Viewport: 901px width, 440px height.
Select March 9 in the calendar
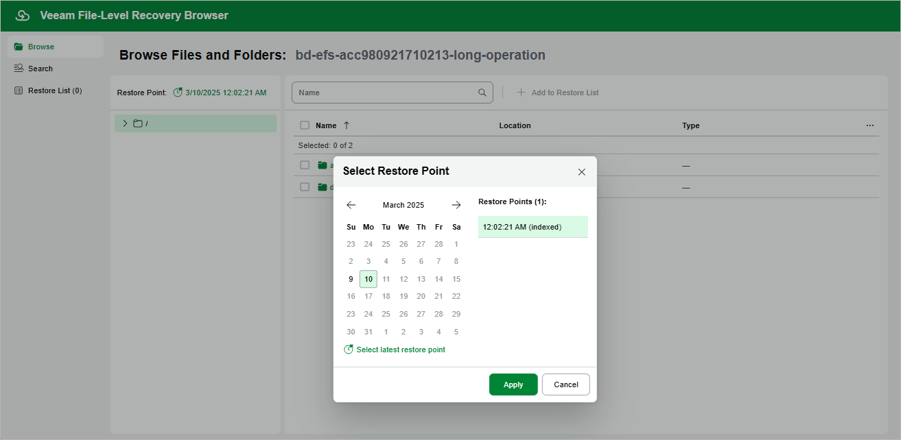click(x=351, y=279)
